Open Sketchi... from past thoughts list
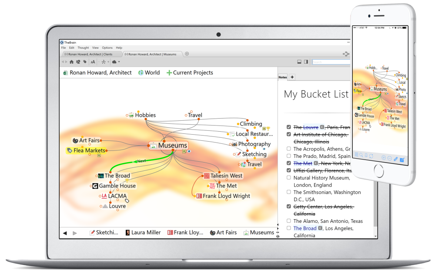The width and height of the screenshot is (435, 272). coord(104,232)
